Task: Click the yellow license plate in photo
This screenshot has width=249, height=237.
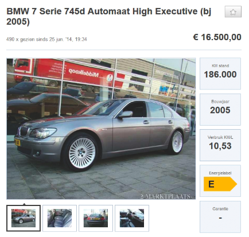Action: coord(17,142)
